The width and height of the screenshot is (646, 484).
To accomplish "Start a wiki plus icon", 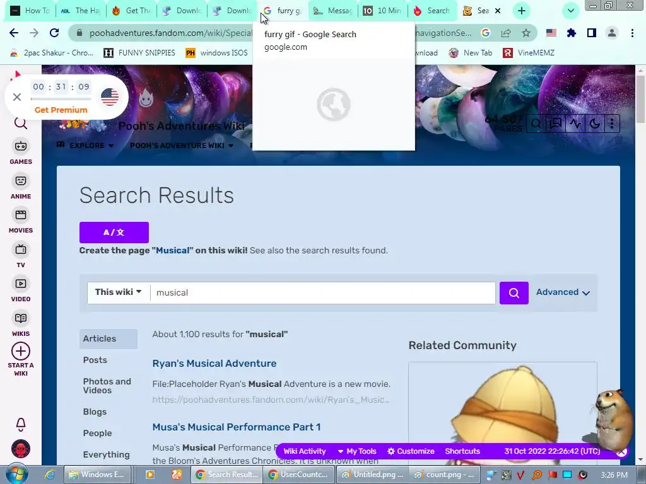I will coord(21,351).
